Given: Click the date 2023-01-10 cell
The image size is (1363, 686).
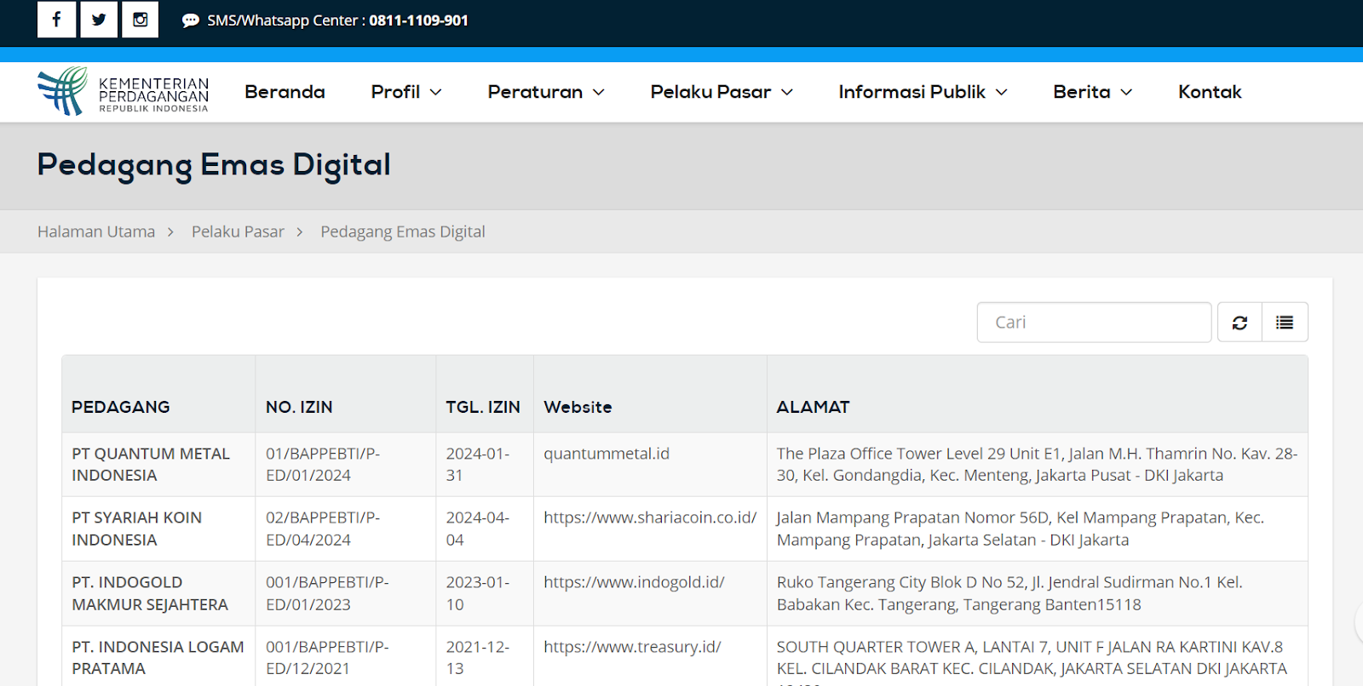Looking at the screenshot, I should [x=485, y=593].
